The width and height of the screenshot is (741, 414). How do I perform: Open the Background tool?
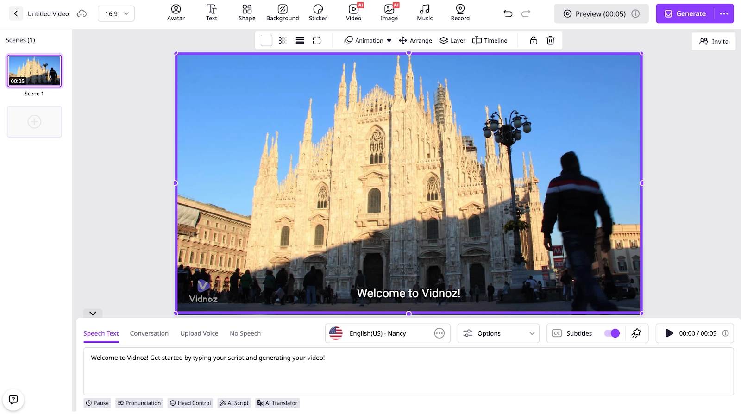click(x=283, y=13)
